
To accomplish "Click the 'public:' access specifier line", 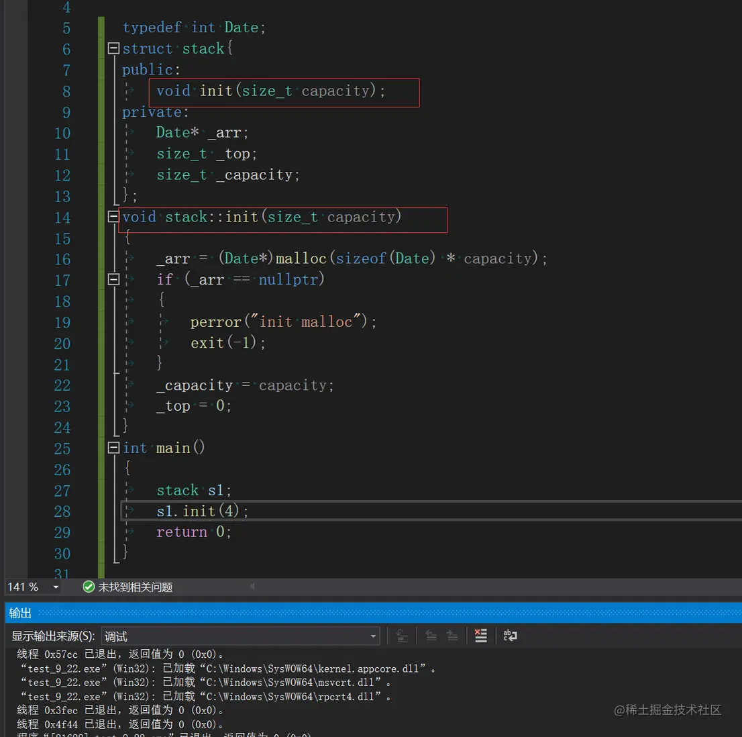I will click(152, 70).
